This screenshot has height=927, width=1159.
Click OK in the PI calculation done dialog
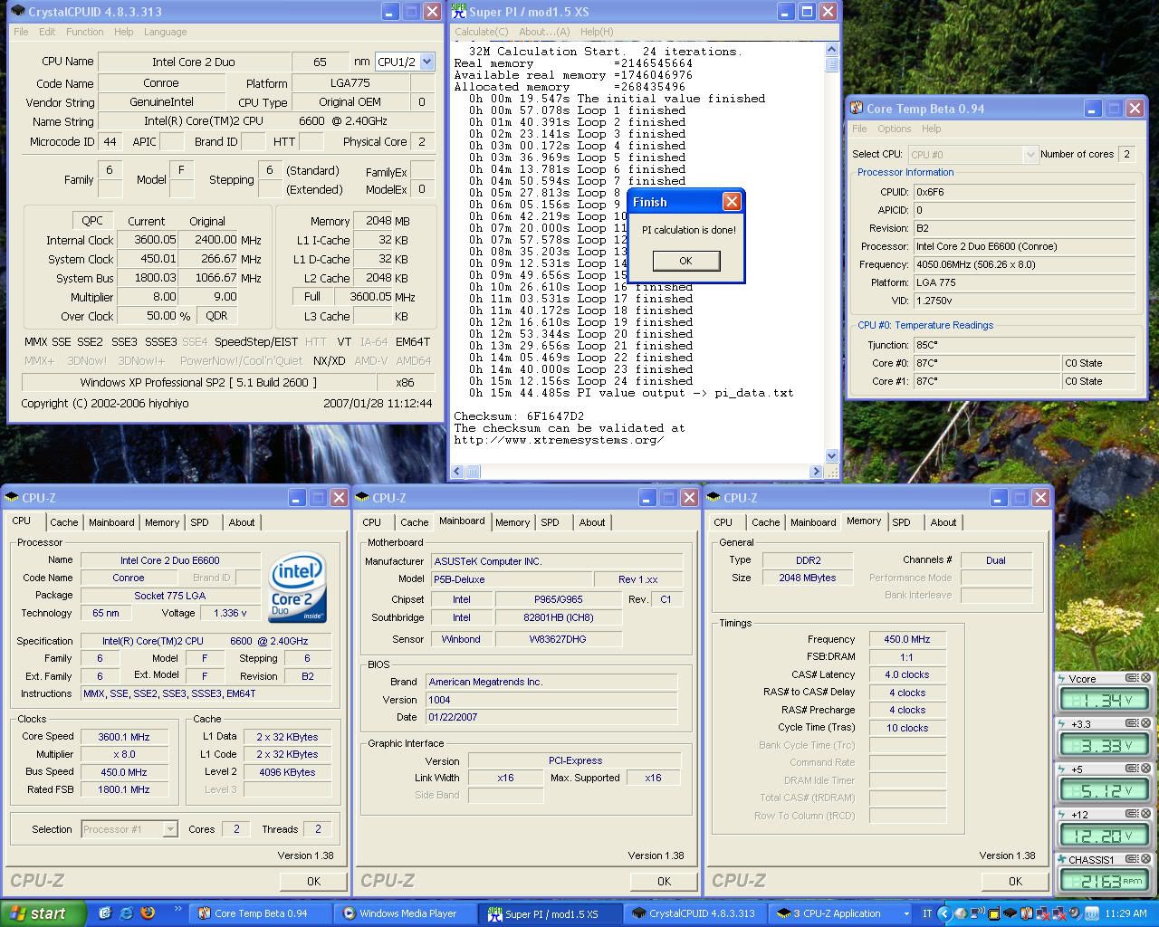coord(685,261)
